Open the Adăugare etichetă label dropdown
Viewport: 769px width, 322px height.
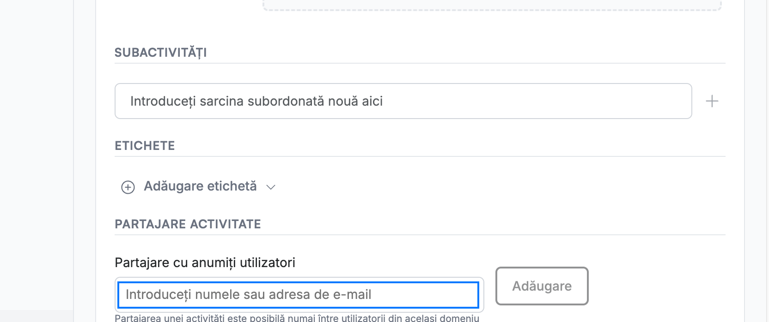click(200, 186)
